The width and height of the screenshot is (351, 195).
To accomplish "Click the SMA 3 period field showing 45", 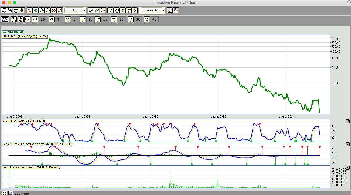I will [x=155, y=19].
